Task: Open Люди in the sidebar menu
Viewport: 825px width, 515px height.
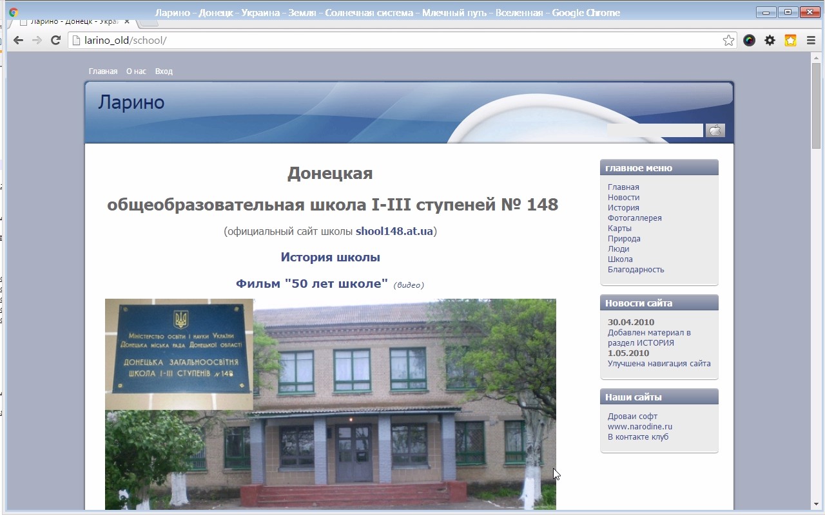Action: [x=618, y=249]
